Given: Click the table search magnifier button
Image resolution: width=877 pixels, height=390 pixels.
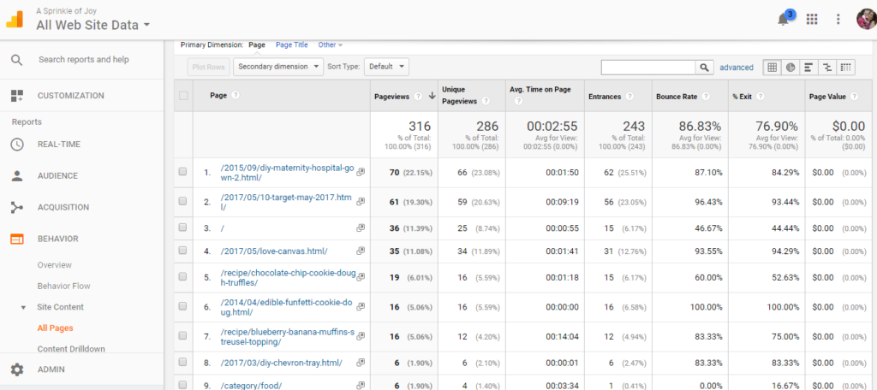Looking at the screenshot, I should (704, 67).
